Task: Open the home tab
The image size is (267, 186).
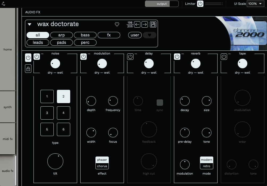Action: 8,49
